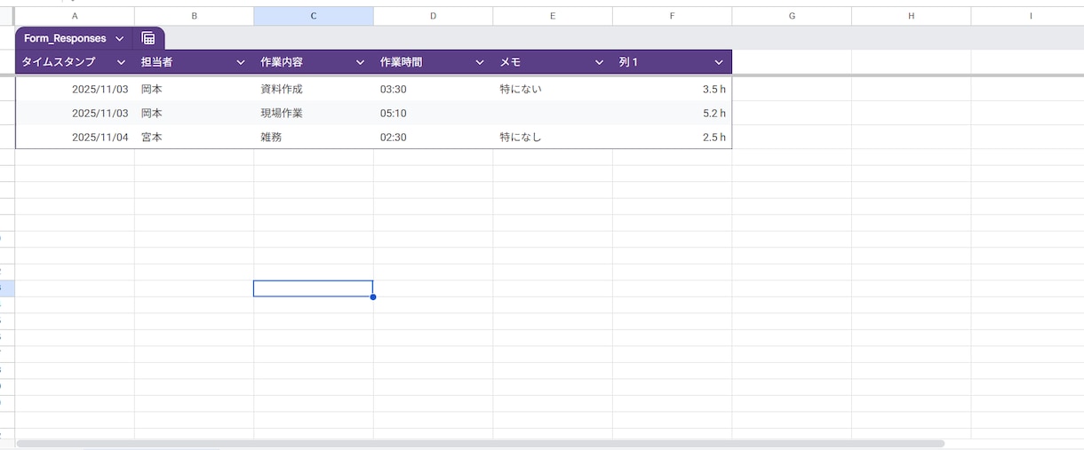Click the 05:10 work time cell
The image size is (1084, 450).
tap(433, 114)
